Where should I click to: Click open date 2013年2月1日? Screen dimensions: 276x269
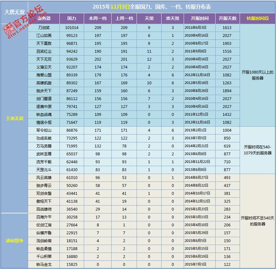(195, 130)
